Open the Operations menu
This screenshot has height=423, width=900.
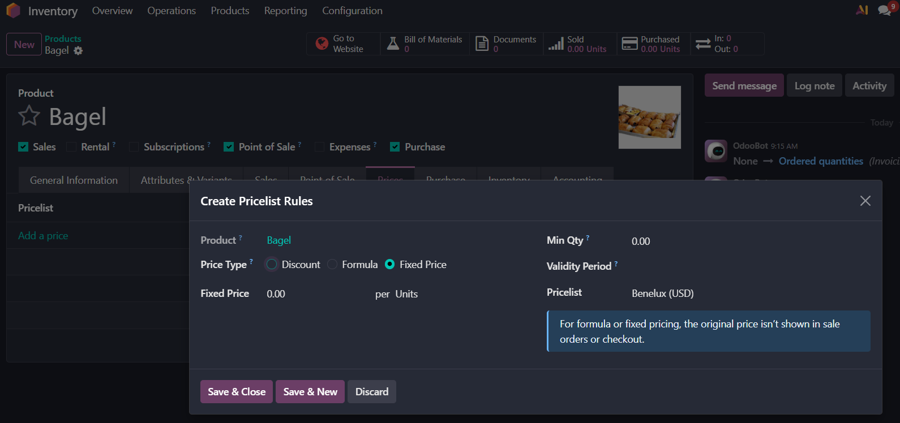point(172,11)
